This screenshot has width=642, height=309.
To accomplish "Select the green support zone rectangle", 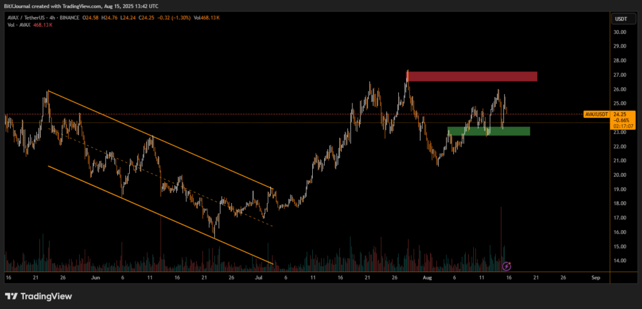I will [x=488, y=132].
